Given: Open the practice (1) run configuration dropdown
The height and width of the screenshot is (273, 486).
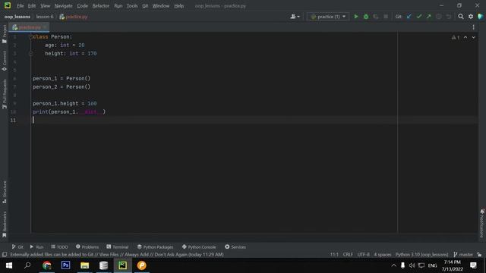Looking at the screenshot, I should [x=328, y=17].
